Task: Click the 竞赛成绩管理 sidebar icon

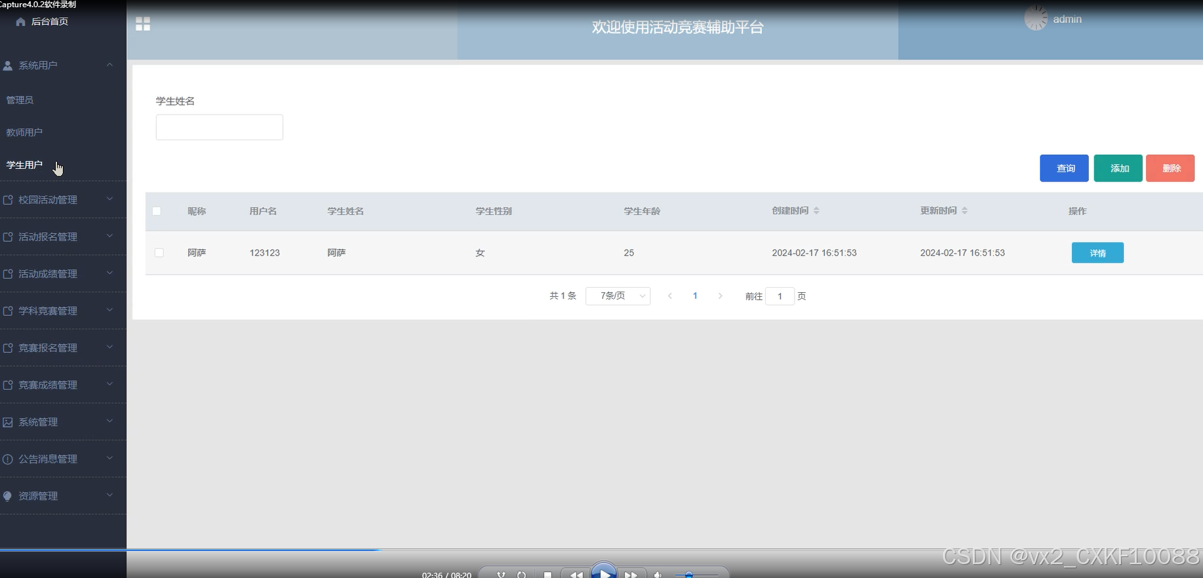Action: tap(8, 385)
